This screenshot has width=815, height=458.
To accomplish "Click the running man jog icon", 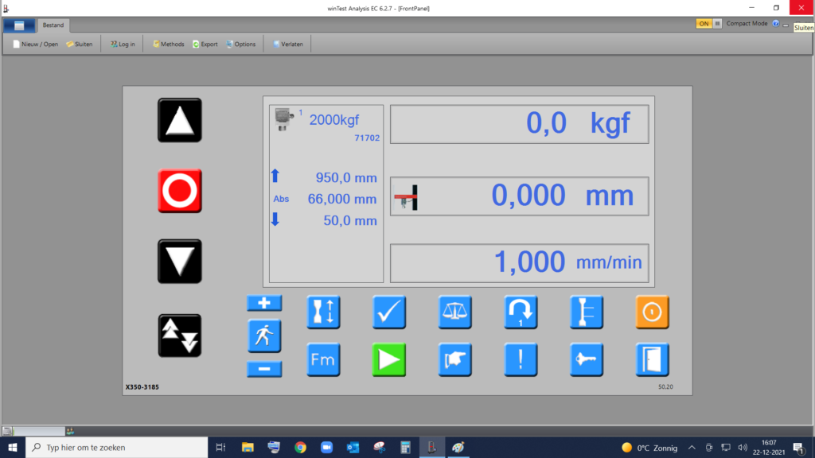I will click(x=263, y=336).
